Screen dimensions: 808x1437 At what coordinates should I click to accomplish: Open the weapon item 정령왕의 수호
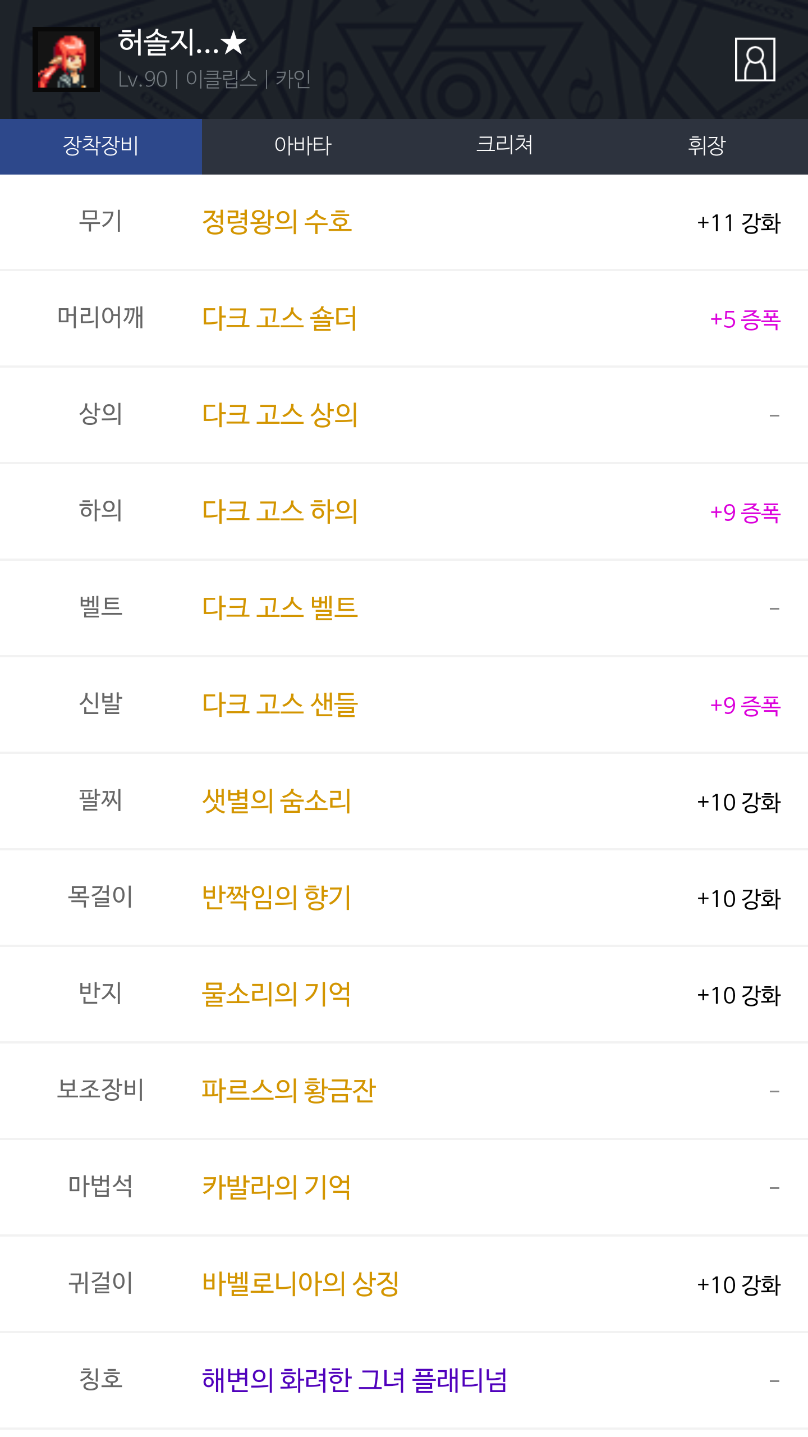pyautogui.click(x=277, y=222)
